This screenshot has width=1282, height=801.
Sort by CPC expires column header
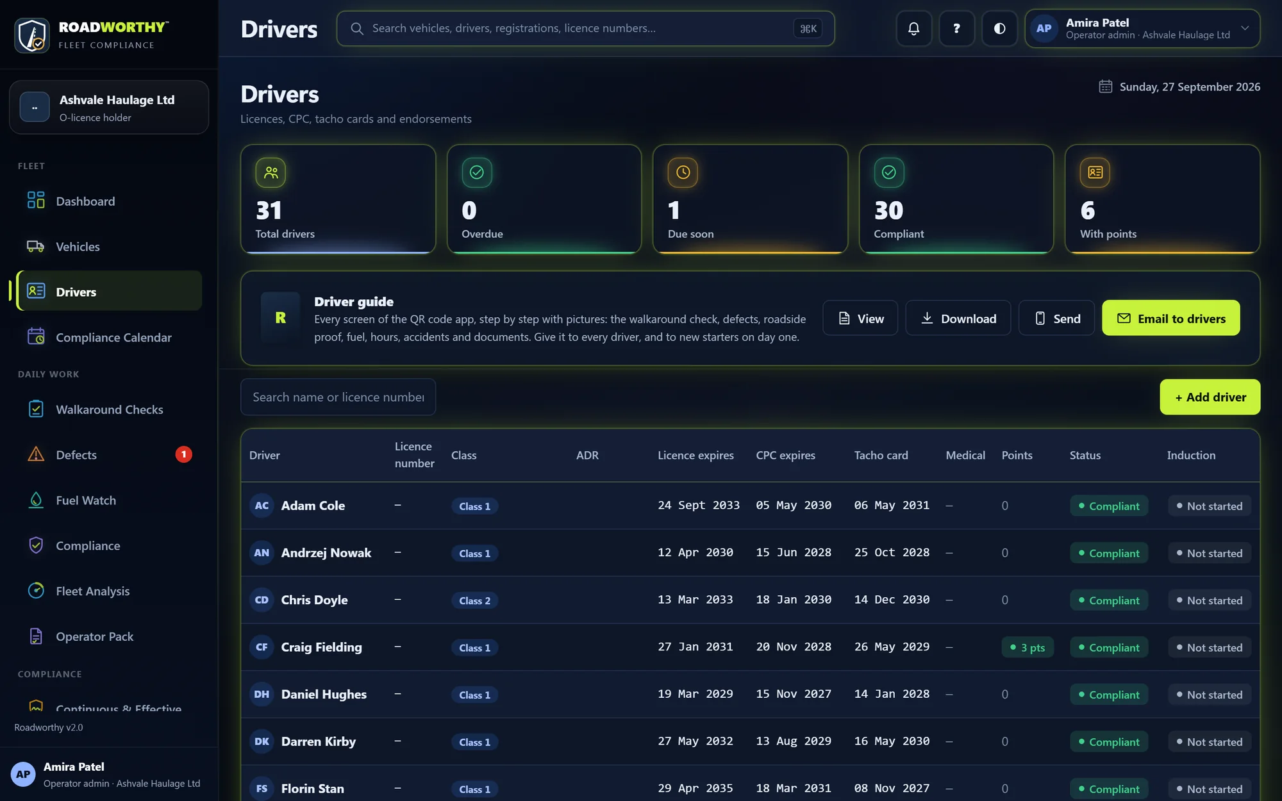[x=785, y=455]
